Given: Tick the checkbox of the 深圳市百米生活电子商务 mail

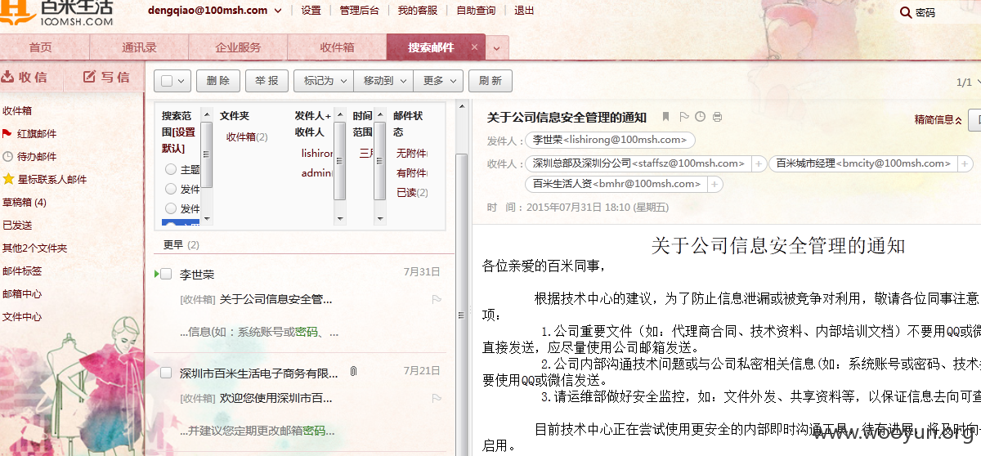Looking at the screenshot, I should (x=166, y=373).
